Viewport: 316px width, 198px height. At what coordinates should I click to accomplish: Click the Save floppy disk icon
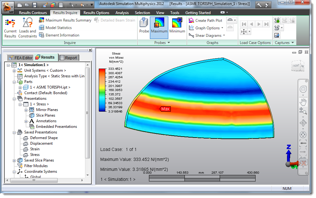tap(35, 5)
